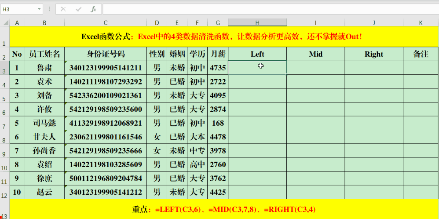Click the Mid header cell
Viewport: 439px width, 219px height.
coord(315,54)
